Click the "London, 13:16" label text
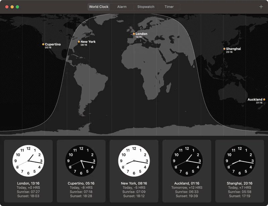The height and width of the screenshot is (206, 268). 28,183
